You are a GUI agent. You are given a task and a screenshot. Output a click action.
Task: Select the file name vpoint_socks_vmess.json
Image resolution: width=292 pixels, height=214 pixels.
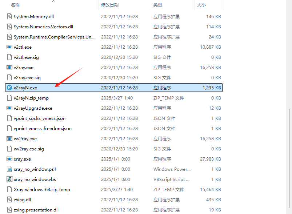tap(40, 118)
